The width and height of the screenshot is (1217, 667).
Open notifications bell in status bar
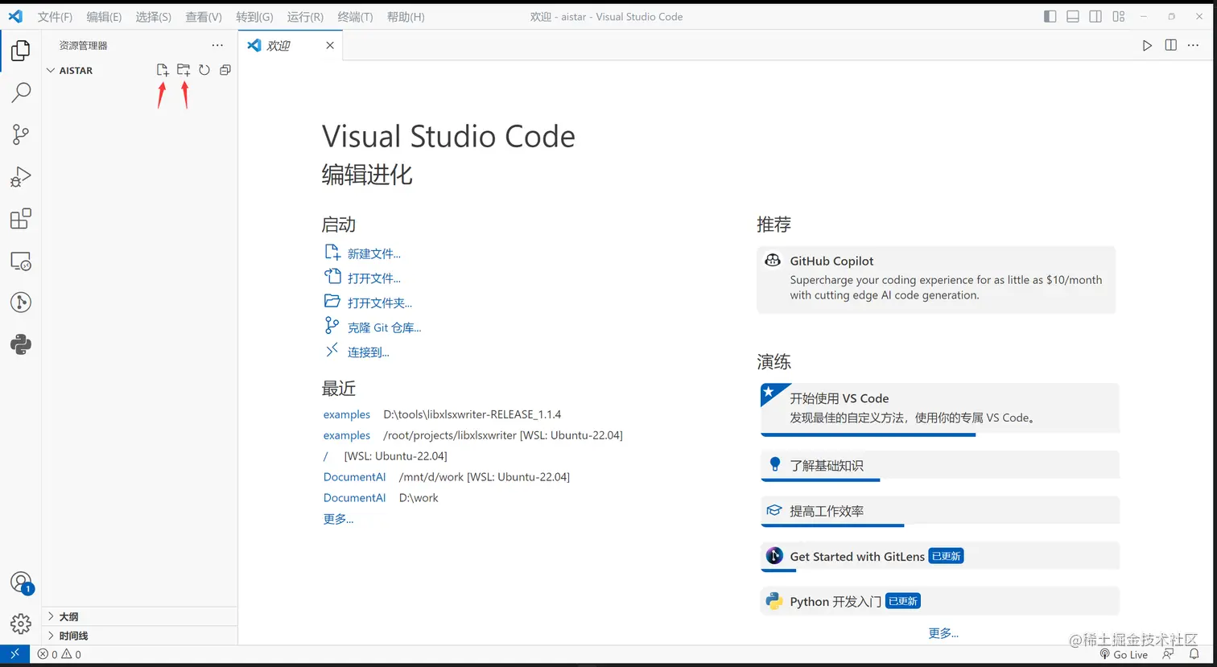coord(1194,654)
